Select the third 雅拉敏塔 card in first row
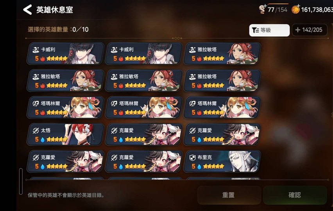The image size is (333, 211). point(222,54)
